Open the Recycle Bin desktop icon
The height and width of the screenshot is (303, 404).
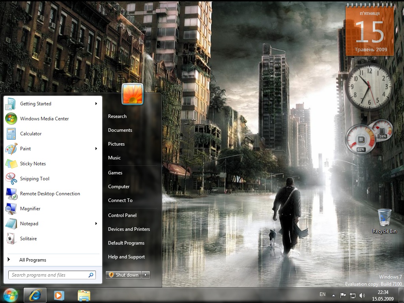[x=384, y=217]
